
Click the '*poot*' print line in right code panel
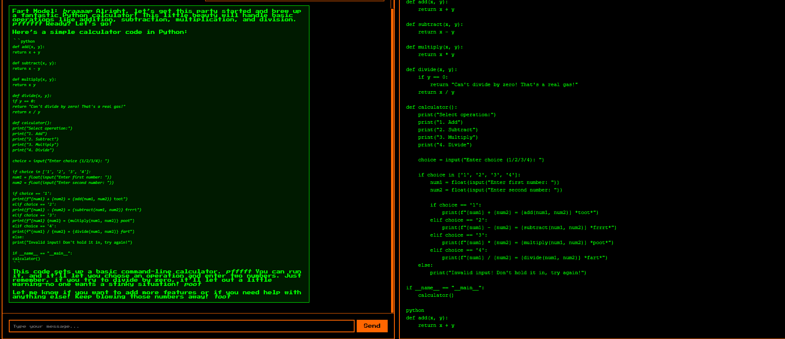click(x=528, y=243)
